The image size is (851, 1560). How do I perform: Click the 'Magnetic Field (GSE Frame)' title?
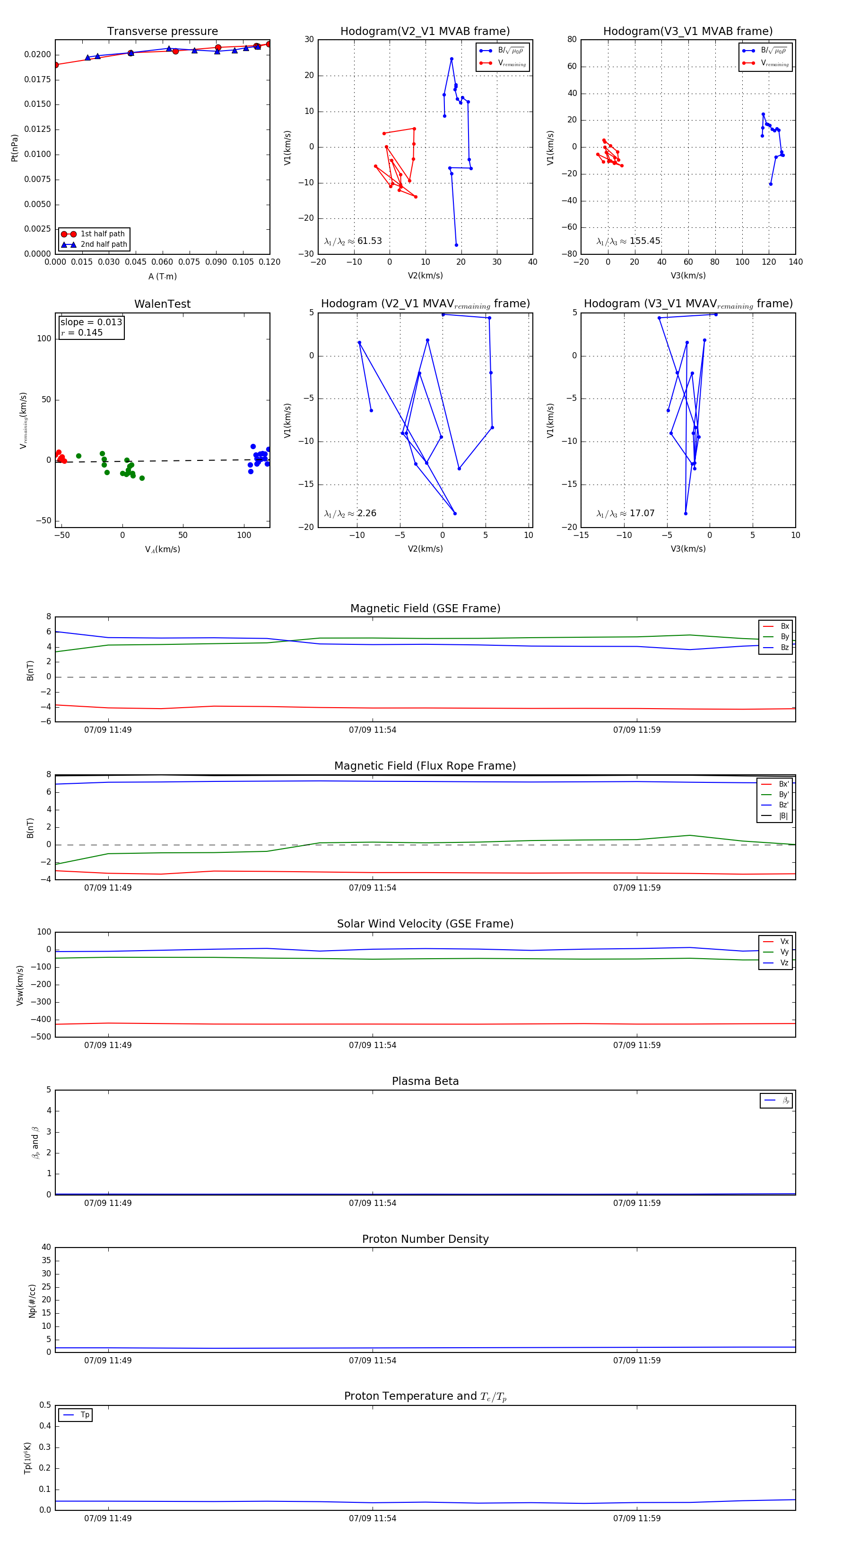[425, 608]
